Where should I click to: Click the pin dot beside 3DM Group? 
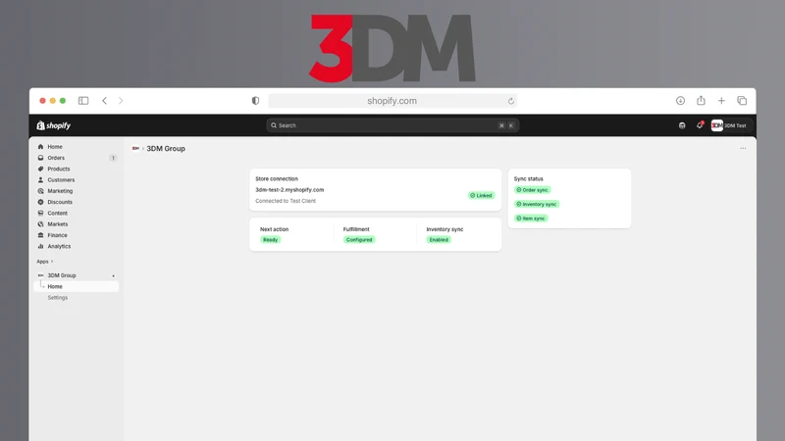click(113, 275)
